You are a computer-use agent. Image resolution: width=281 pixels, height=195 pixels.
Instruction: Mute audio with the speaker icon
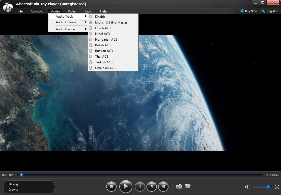coord(248,187)
